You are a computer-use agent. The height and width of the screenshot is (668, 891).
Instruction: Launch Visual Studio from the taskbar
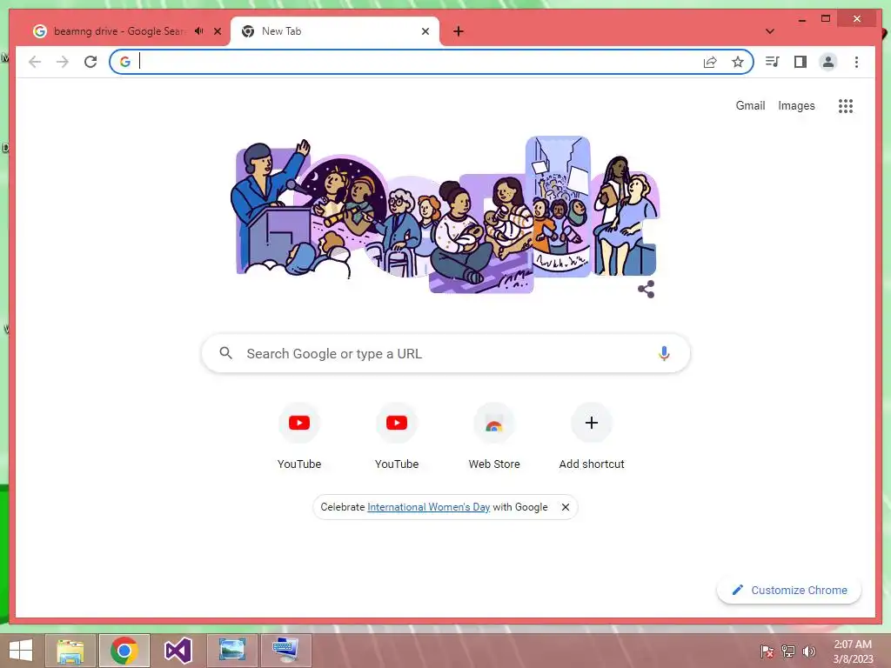pyautogui.click(x=178, y=651)
